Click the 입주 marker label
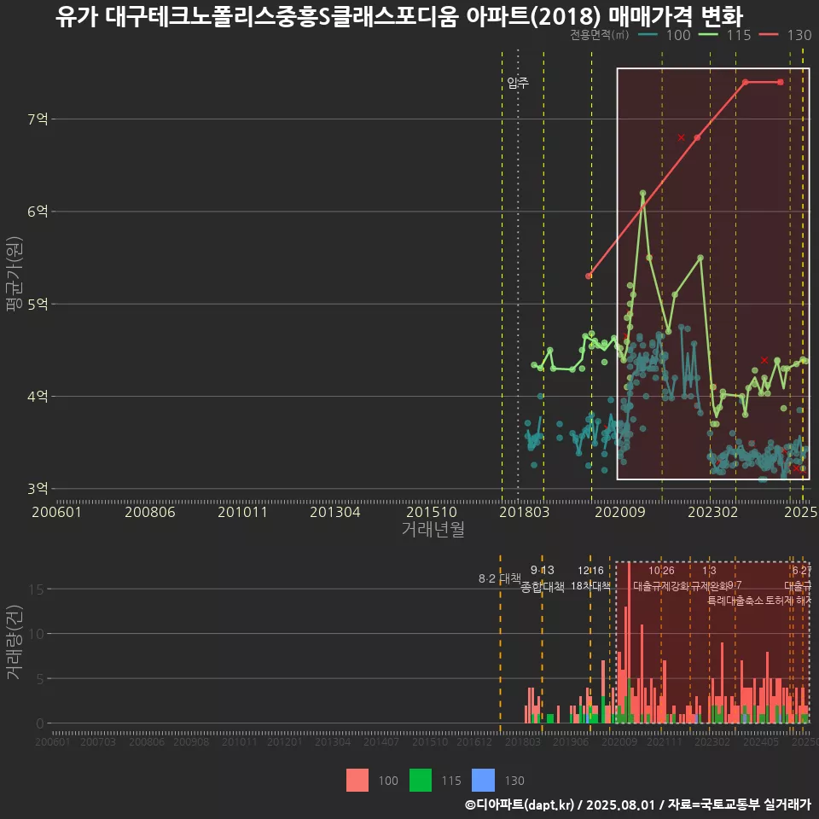819x819 pixels. coord(518,83)
